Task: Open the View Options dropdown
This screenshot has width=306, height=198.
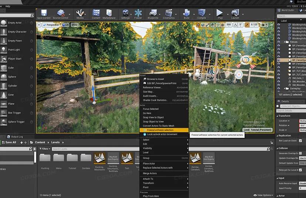Action: pyautogui.click(x=263, y=195)
